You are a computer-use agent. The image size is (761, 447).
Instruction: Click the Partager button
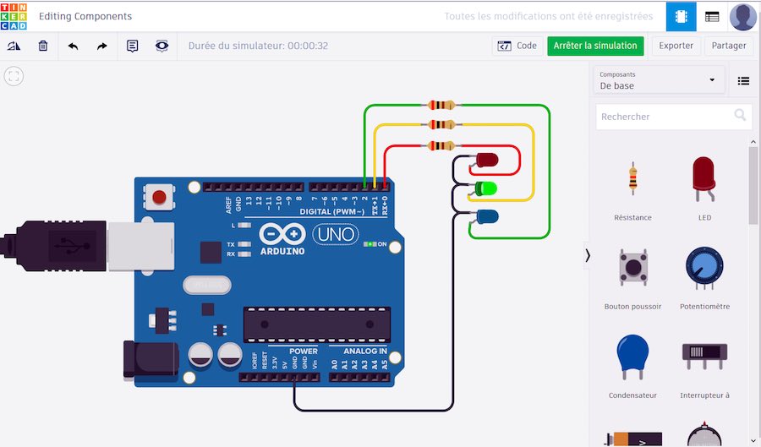[x=729, y=46]
